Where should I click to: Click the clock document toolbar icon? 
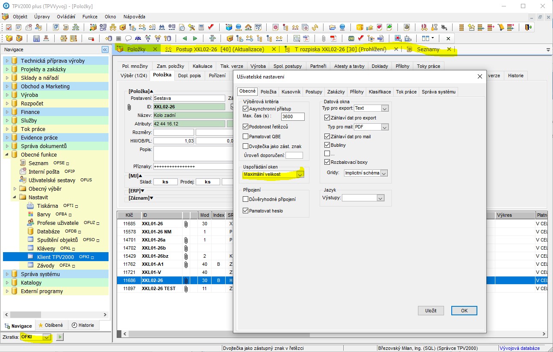coord(182,27)
